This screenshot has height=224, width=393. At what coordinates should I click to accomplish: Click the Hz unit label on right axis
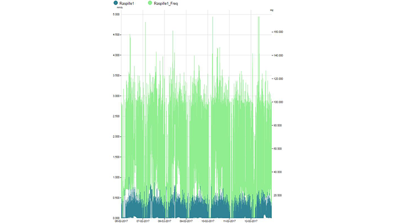pos(272,10)
